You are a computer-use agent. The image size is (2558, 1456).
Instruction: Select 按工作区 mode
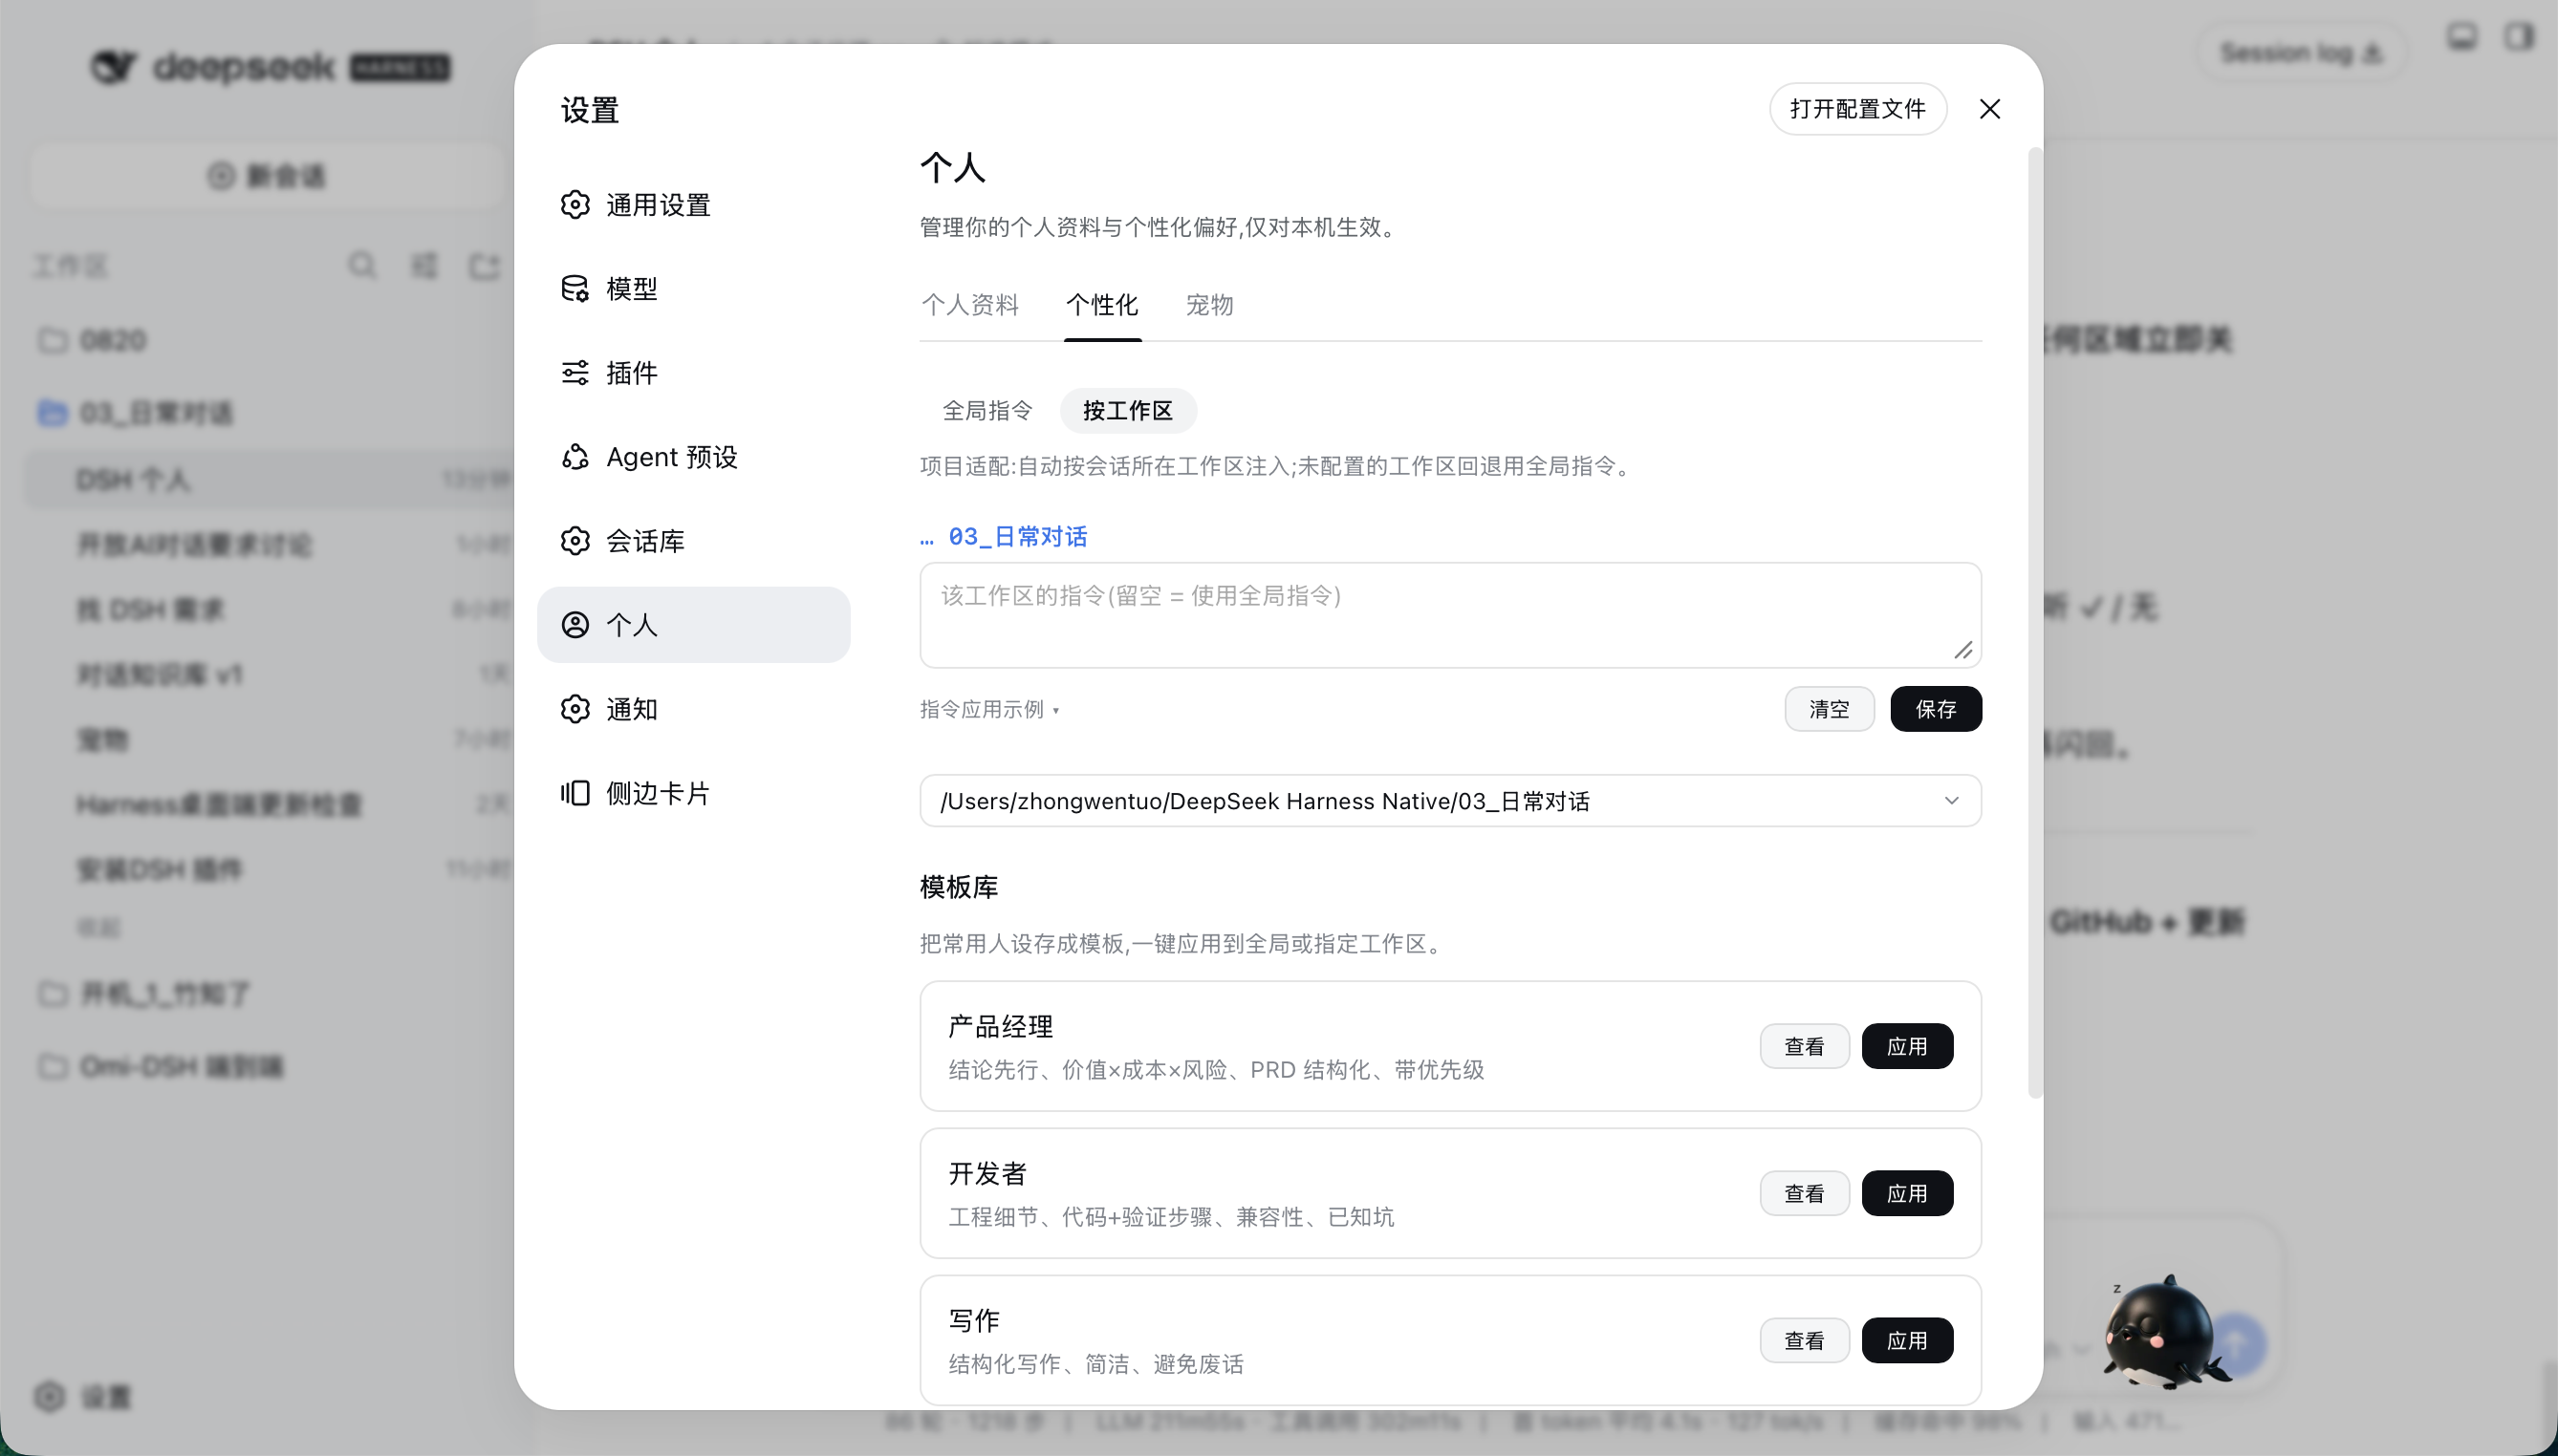pos(1127,411)
